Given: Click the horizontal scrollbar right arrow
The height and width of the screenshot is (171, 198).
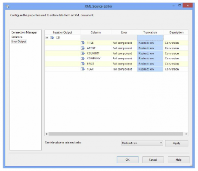Looking at the screenshot, I should pos(186,134).
